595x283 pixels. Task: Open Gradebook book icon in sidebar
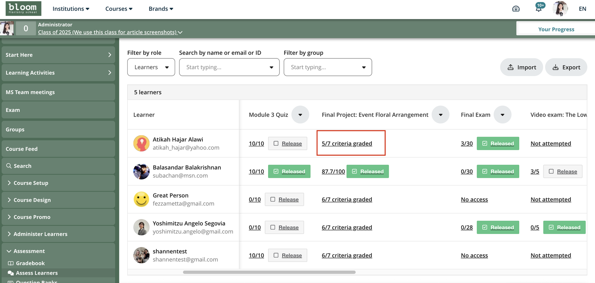tap(11, 263)
